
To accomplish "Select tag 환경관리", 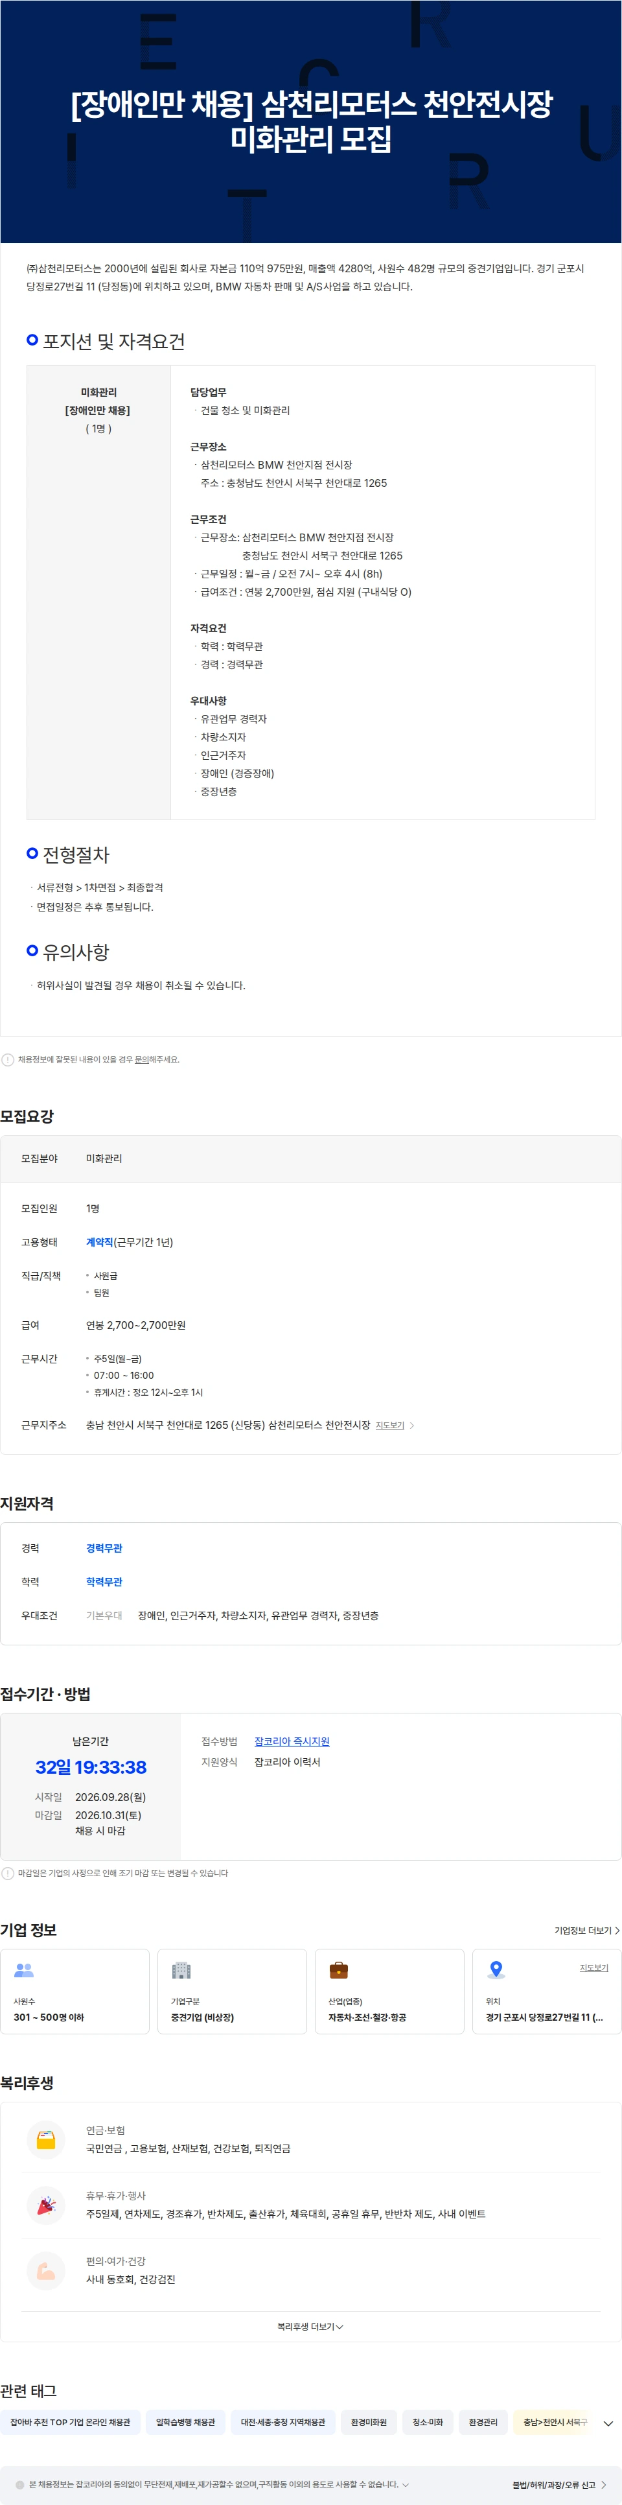I will pos(483,2421).
